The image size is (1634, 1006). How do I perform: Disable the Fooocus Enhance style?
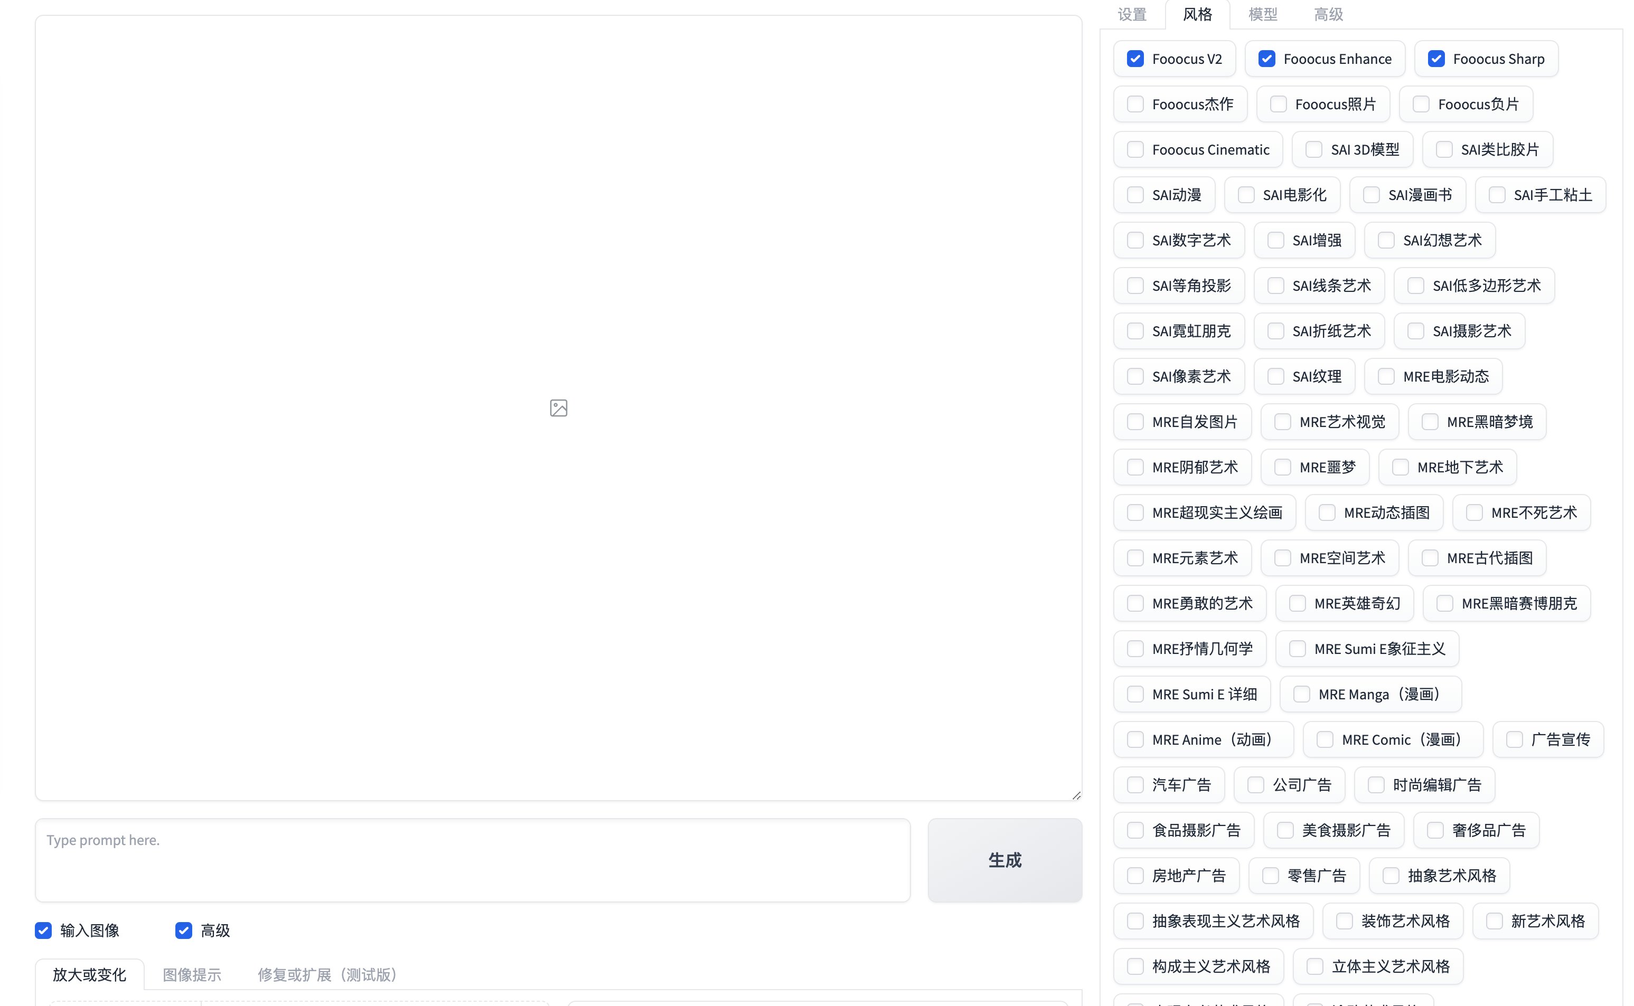tap(1266, 59)
